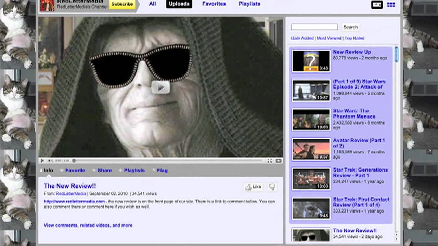Open the Playlists tab
438x246 pixels.
click(x=249, y=4)
